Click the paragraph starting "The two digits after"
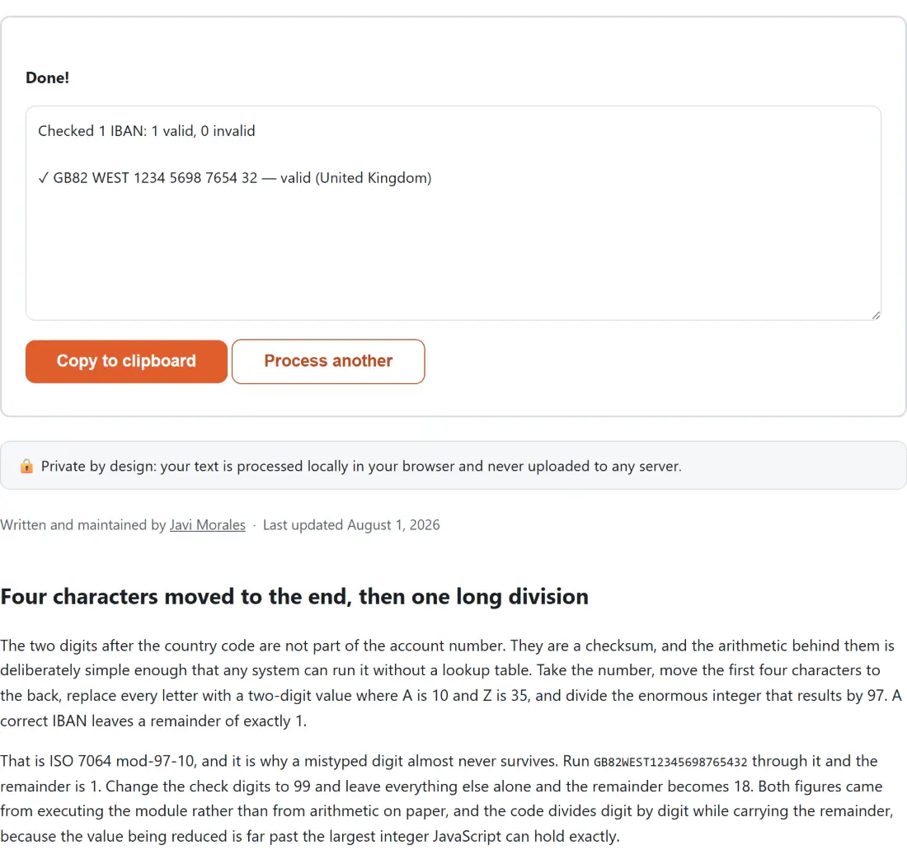The image size is (907, 864). pyautogui.click(x=450, y=683)
